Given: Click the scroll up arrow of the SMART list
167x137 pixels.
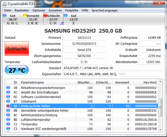Looking at the screenshot, I should point(160,82).
